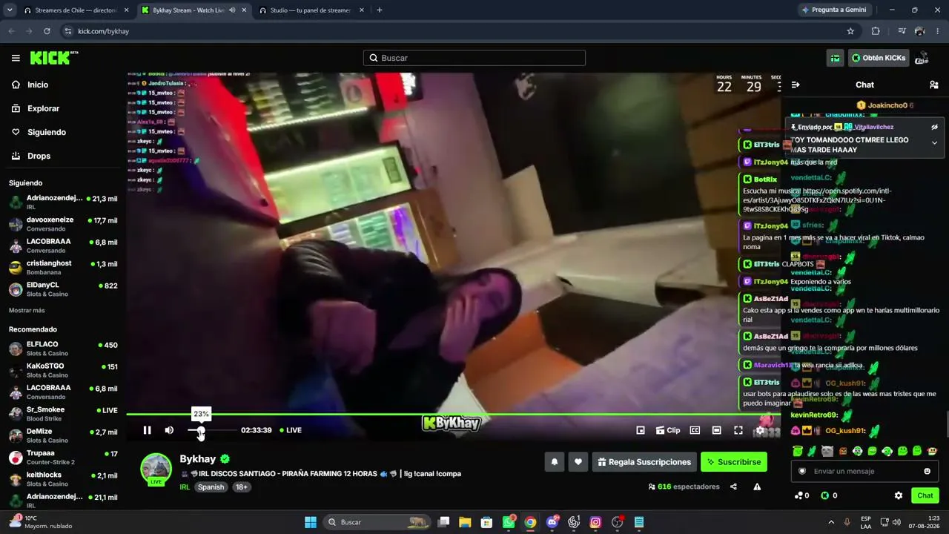The width and height of the screenshot is (949, 534).
Task: Go to Inicio in sidebar
Action: coord(38,85)
